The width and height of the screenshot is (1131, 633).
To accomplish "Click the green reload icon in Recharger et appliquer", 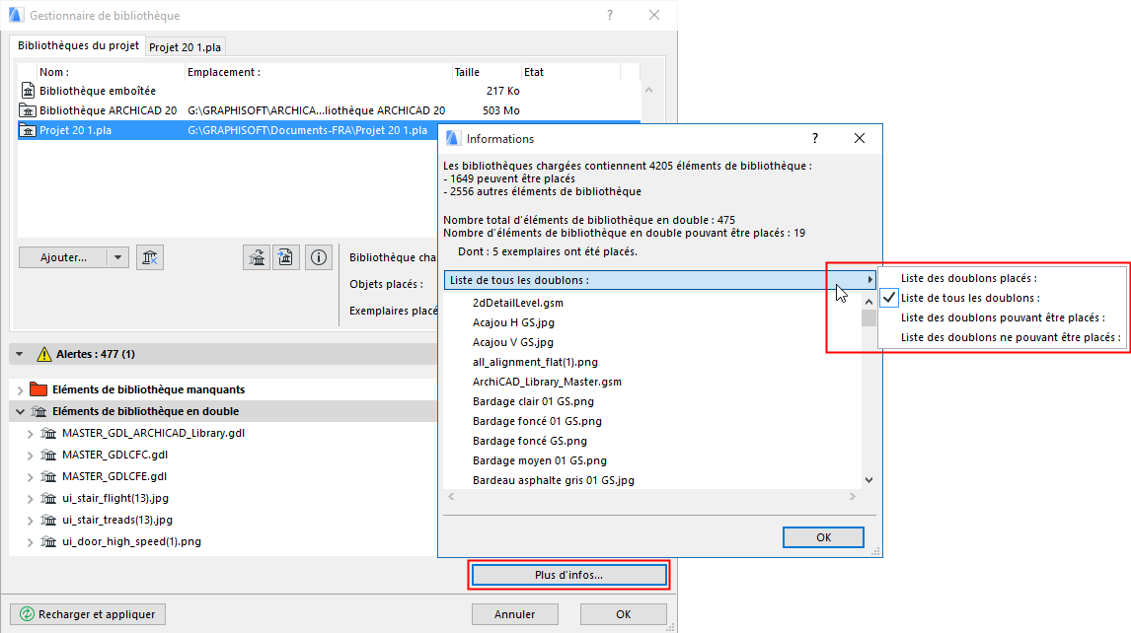I will (27, 614).
